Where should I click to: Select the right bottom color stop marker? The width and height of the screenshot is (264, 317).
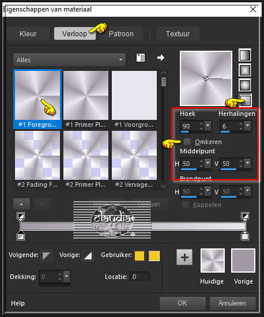pyautogui.click(x=245, y=236)
